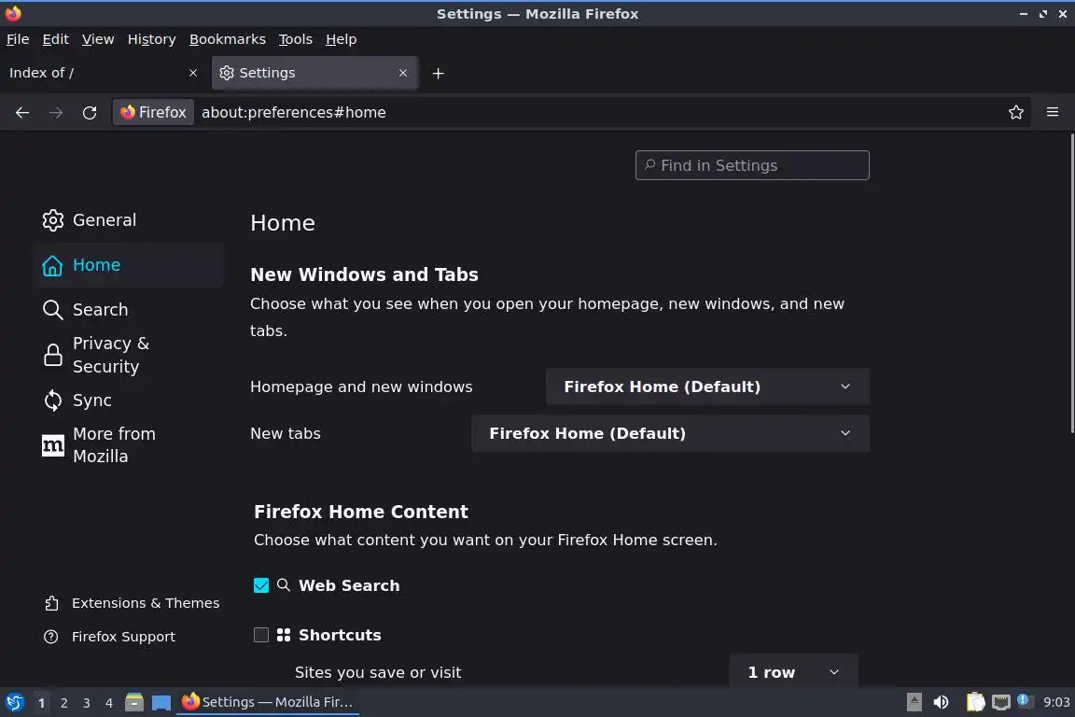The height and width of the screenshot is (717, 1075).
Task: Open Sync settings arrows icon
Action: click(x=53, y=401)
